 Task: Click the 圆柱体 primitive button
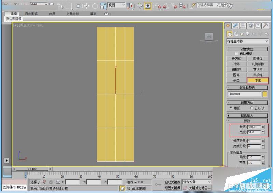pos(236,69)
